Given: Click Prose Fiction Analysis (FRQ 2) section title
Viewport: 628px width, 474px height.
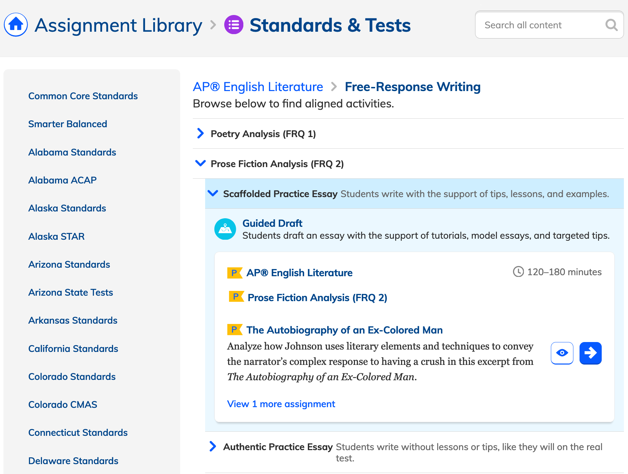Looking at the screenshot, I should 277,164.
